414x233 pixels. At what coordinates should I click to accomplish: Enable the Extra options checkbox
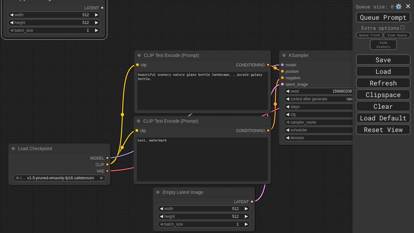pyautogui.click(x=402, y=28)
